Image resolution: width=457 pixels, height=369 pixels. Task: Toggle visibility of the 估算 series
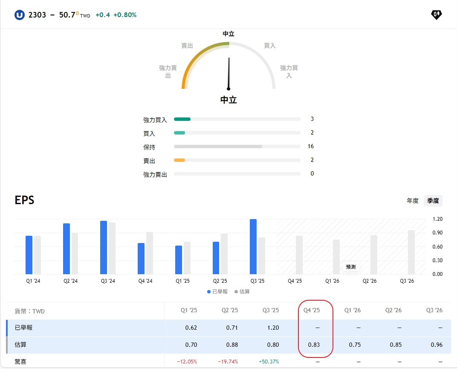coord(242,292)
